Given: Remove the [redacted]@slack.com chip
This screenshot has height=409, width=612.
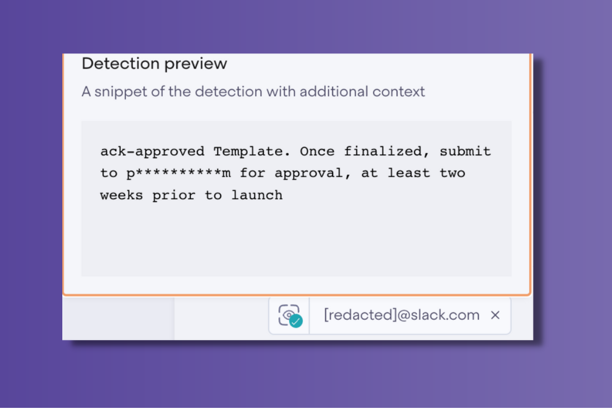Looking at the screenshot, I should tap(495, 315).
